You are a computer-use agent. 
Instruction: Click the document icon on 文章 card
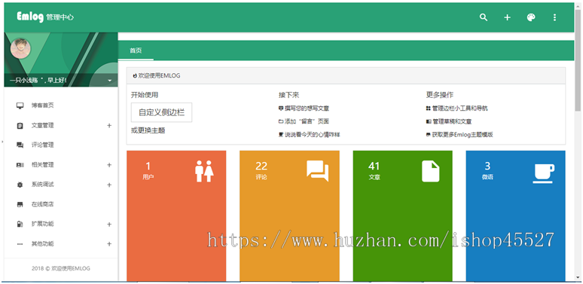431,171
